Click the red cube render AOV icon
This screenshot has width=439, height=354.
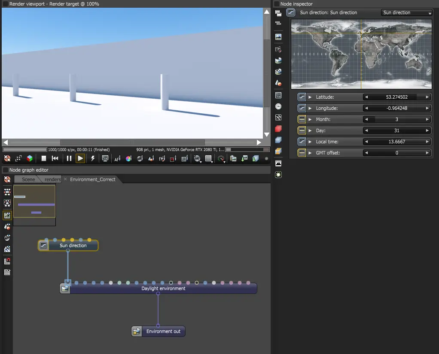[x=278, y=129]
